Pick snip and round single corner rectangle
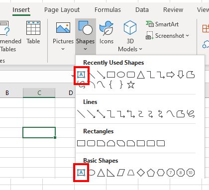The height and width of the screenshot is (190, 209). [x=131, y=143]
